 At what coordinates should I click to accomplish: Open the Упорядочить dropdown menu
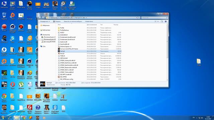pos(45,21)
